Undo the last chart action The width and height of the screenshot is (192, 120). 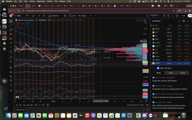pyautogui.click(x=90, y=16)
